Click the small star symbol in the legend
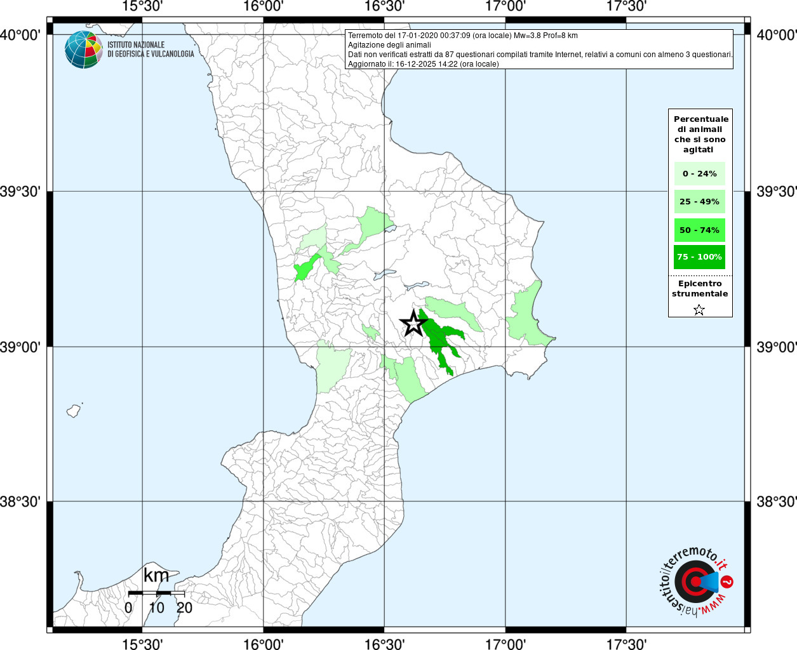 pyautogui.click(x=699, y=310)
